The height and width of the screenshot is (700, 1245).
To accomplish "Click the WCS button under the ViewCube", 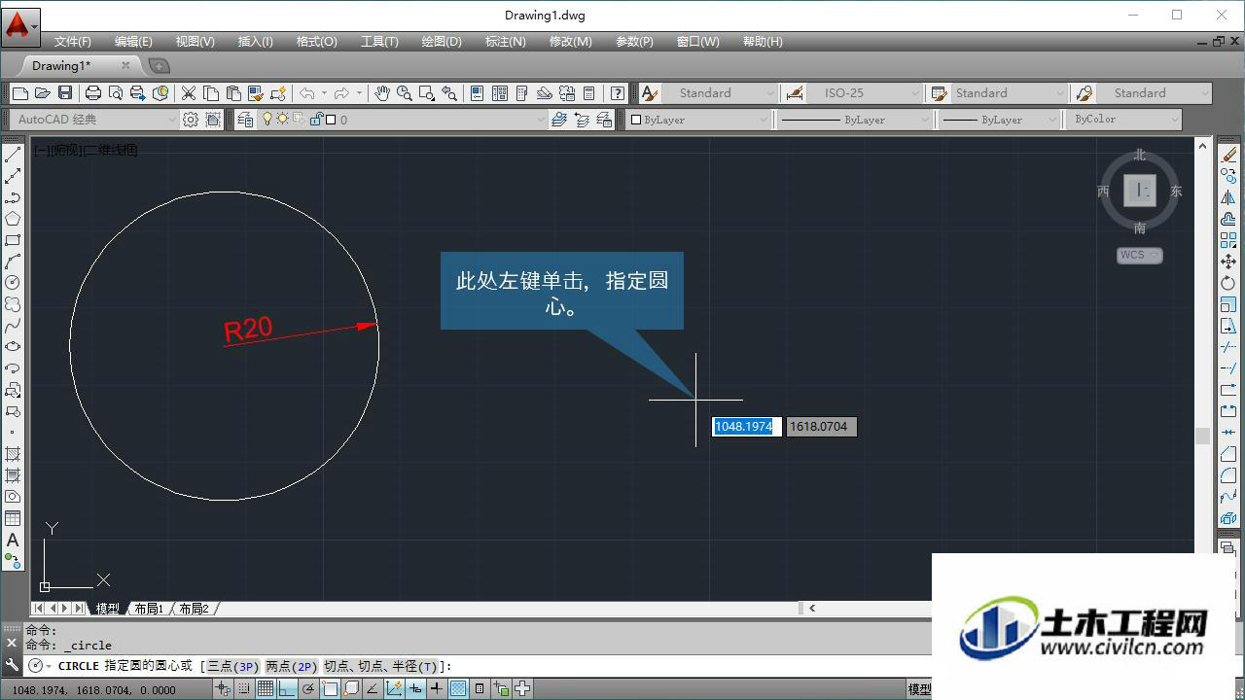I will [1139, 256].
